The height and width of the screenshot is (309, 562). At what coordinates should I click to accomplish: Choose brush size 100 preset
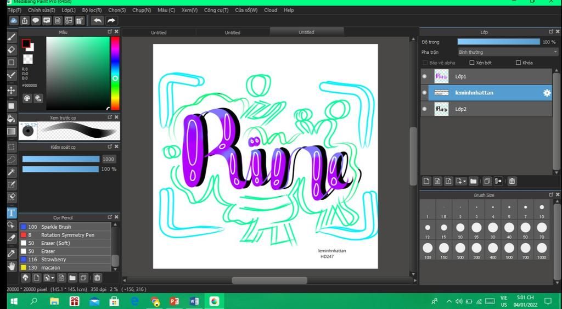428,250
